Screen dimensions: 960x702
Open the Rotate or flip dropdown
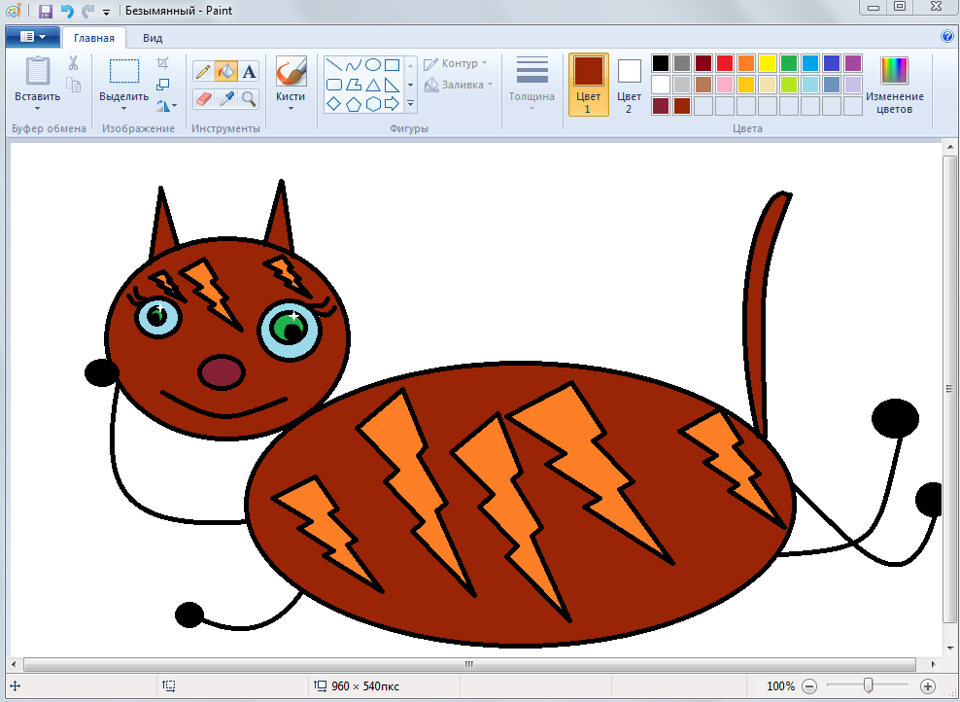pos(166,105)
